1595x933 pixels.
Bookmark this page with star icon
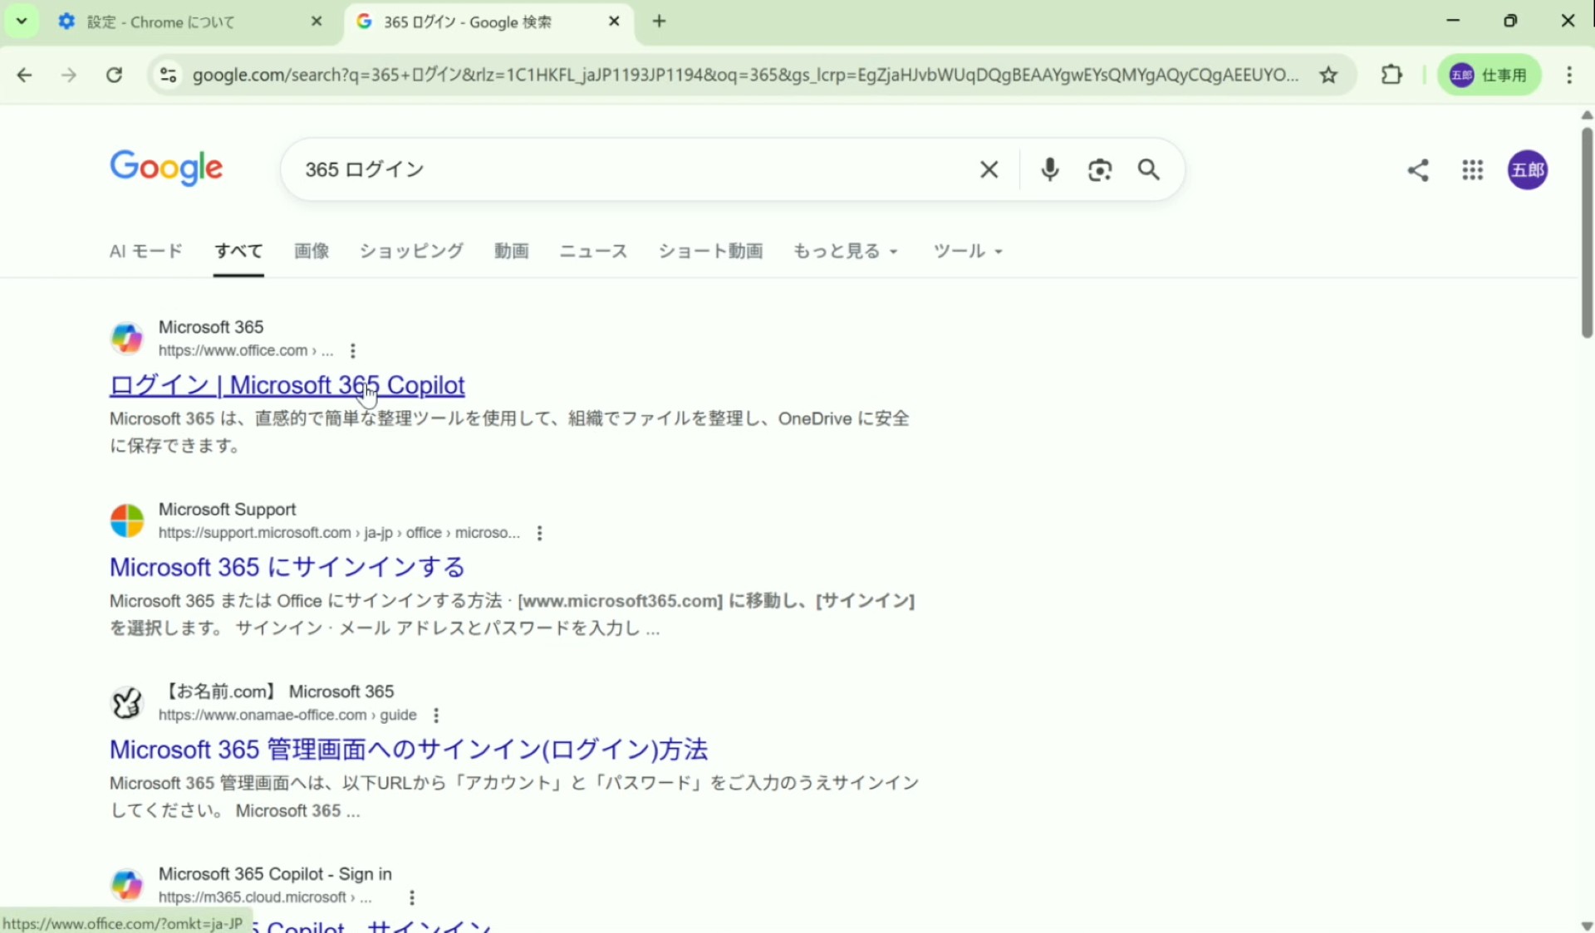tap(1328, 75)
